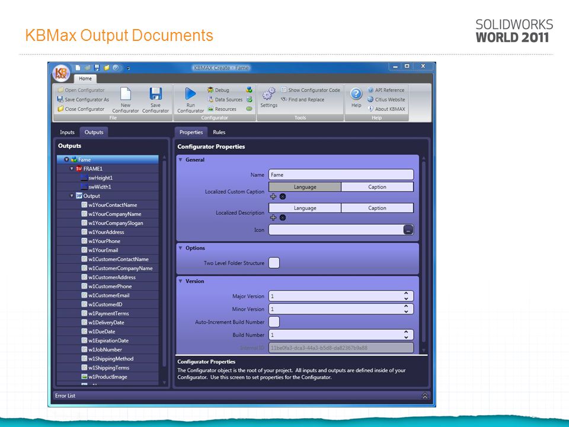Switch to the Inputs tab

[67, 132]
